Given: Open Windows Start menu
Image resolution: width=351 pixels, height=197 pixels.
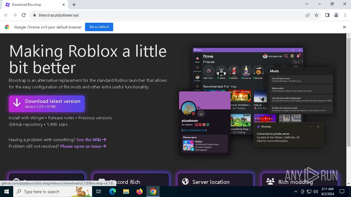Looking at the screenshot, I should point(7,192).
